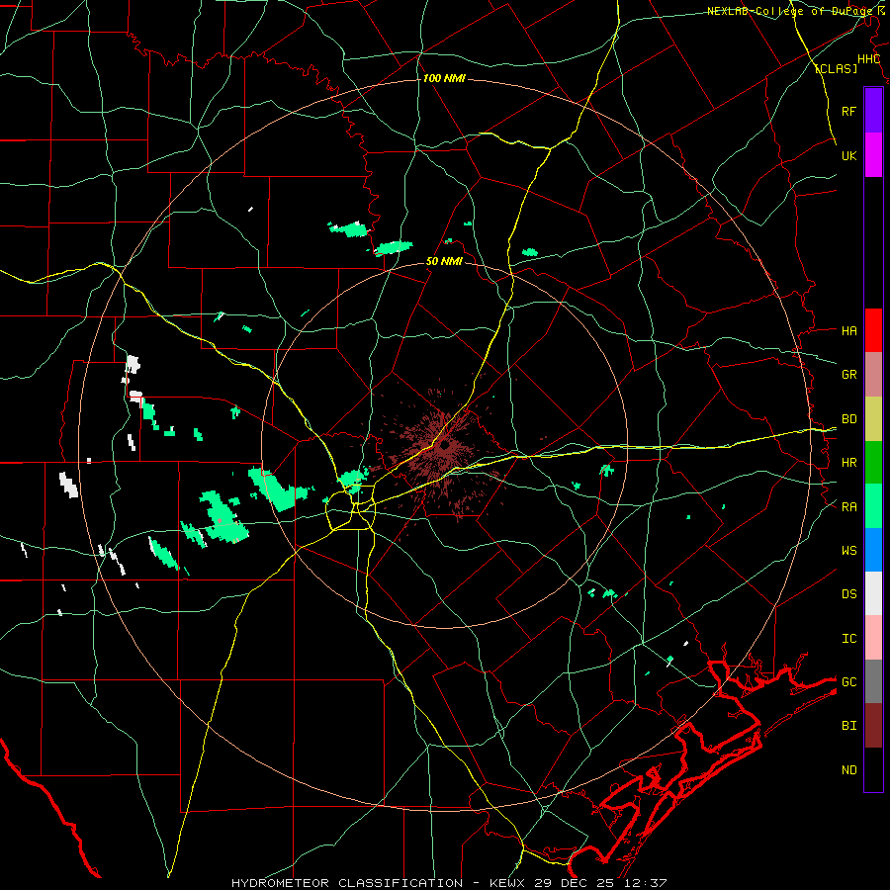Select the blue WS legend swatch

(x=873, y=550)
